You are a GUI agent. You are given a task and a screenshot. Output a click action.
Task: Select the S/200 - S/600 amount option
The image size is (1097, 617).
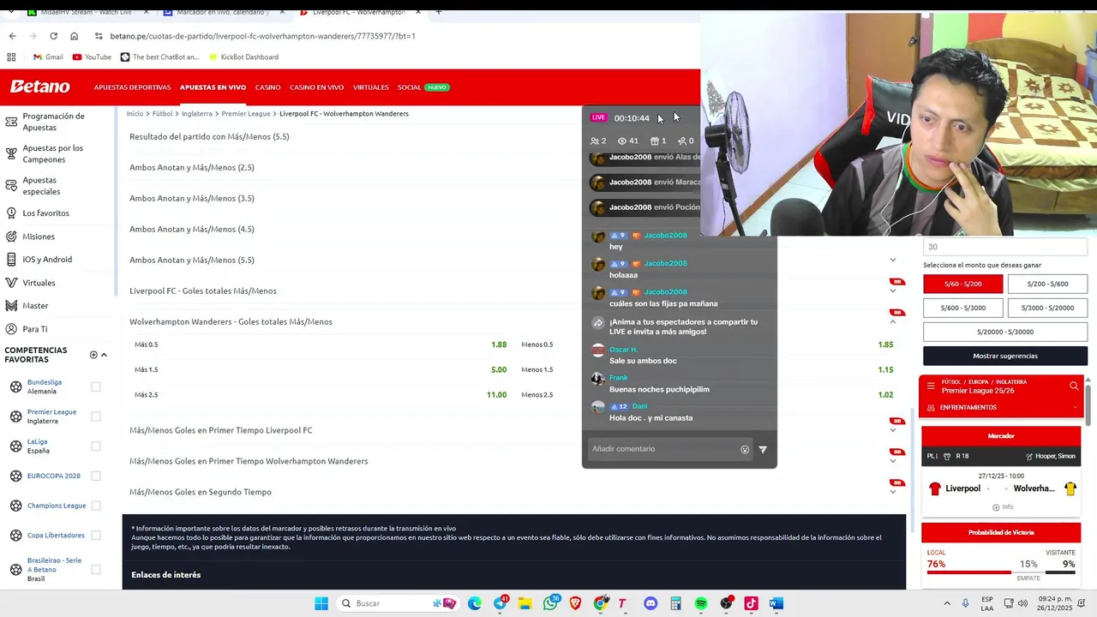[1047, 284]
